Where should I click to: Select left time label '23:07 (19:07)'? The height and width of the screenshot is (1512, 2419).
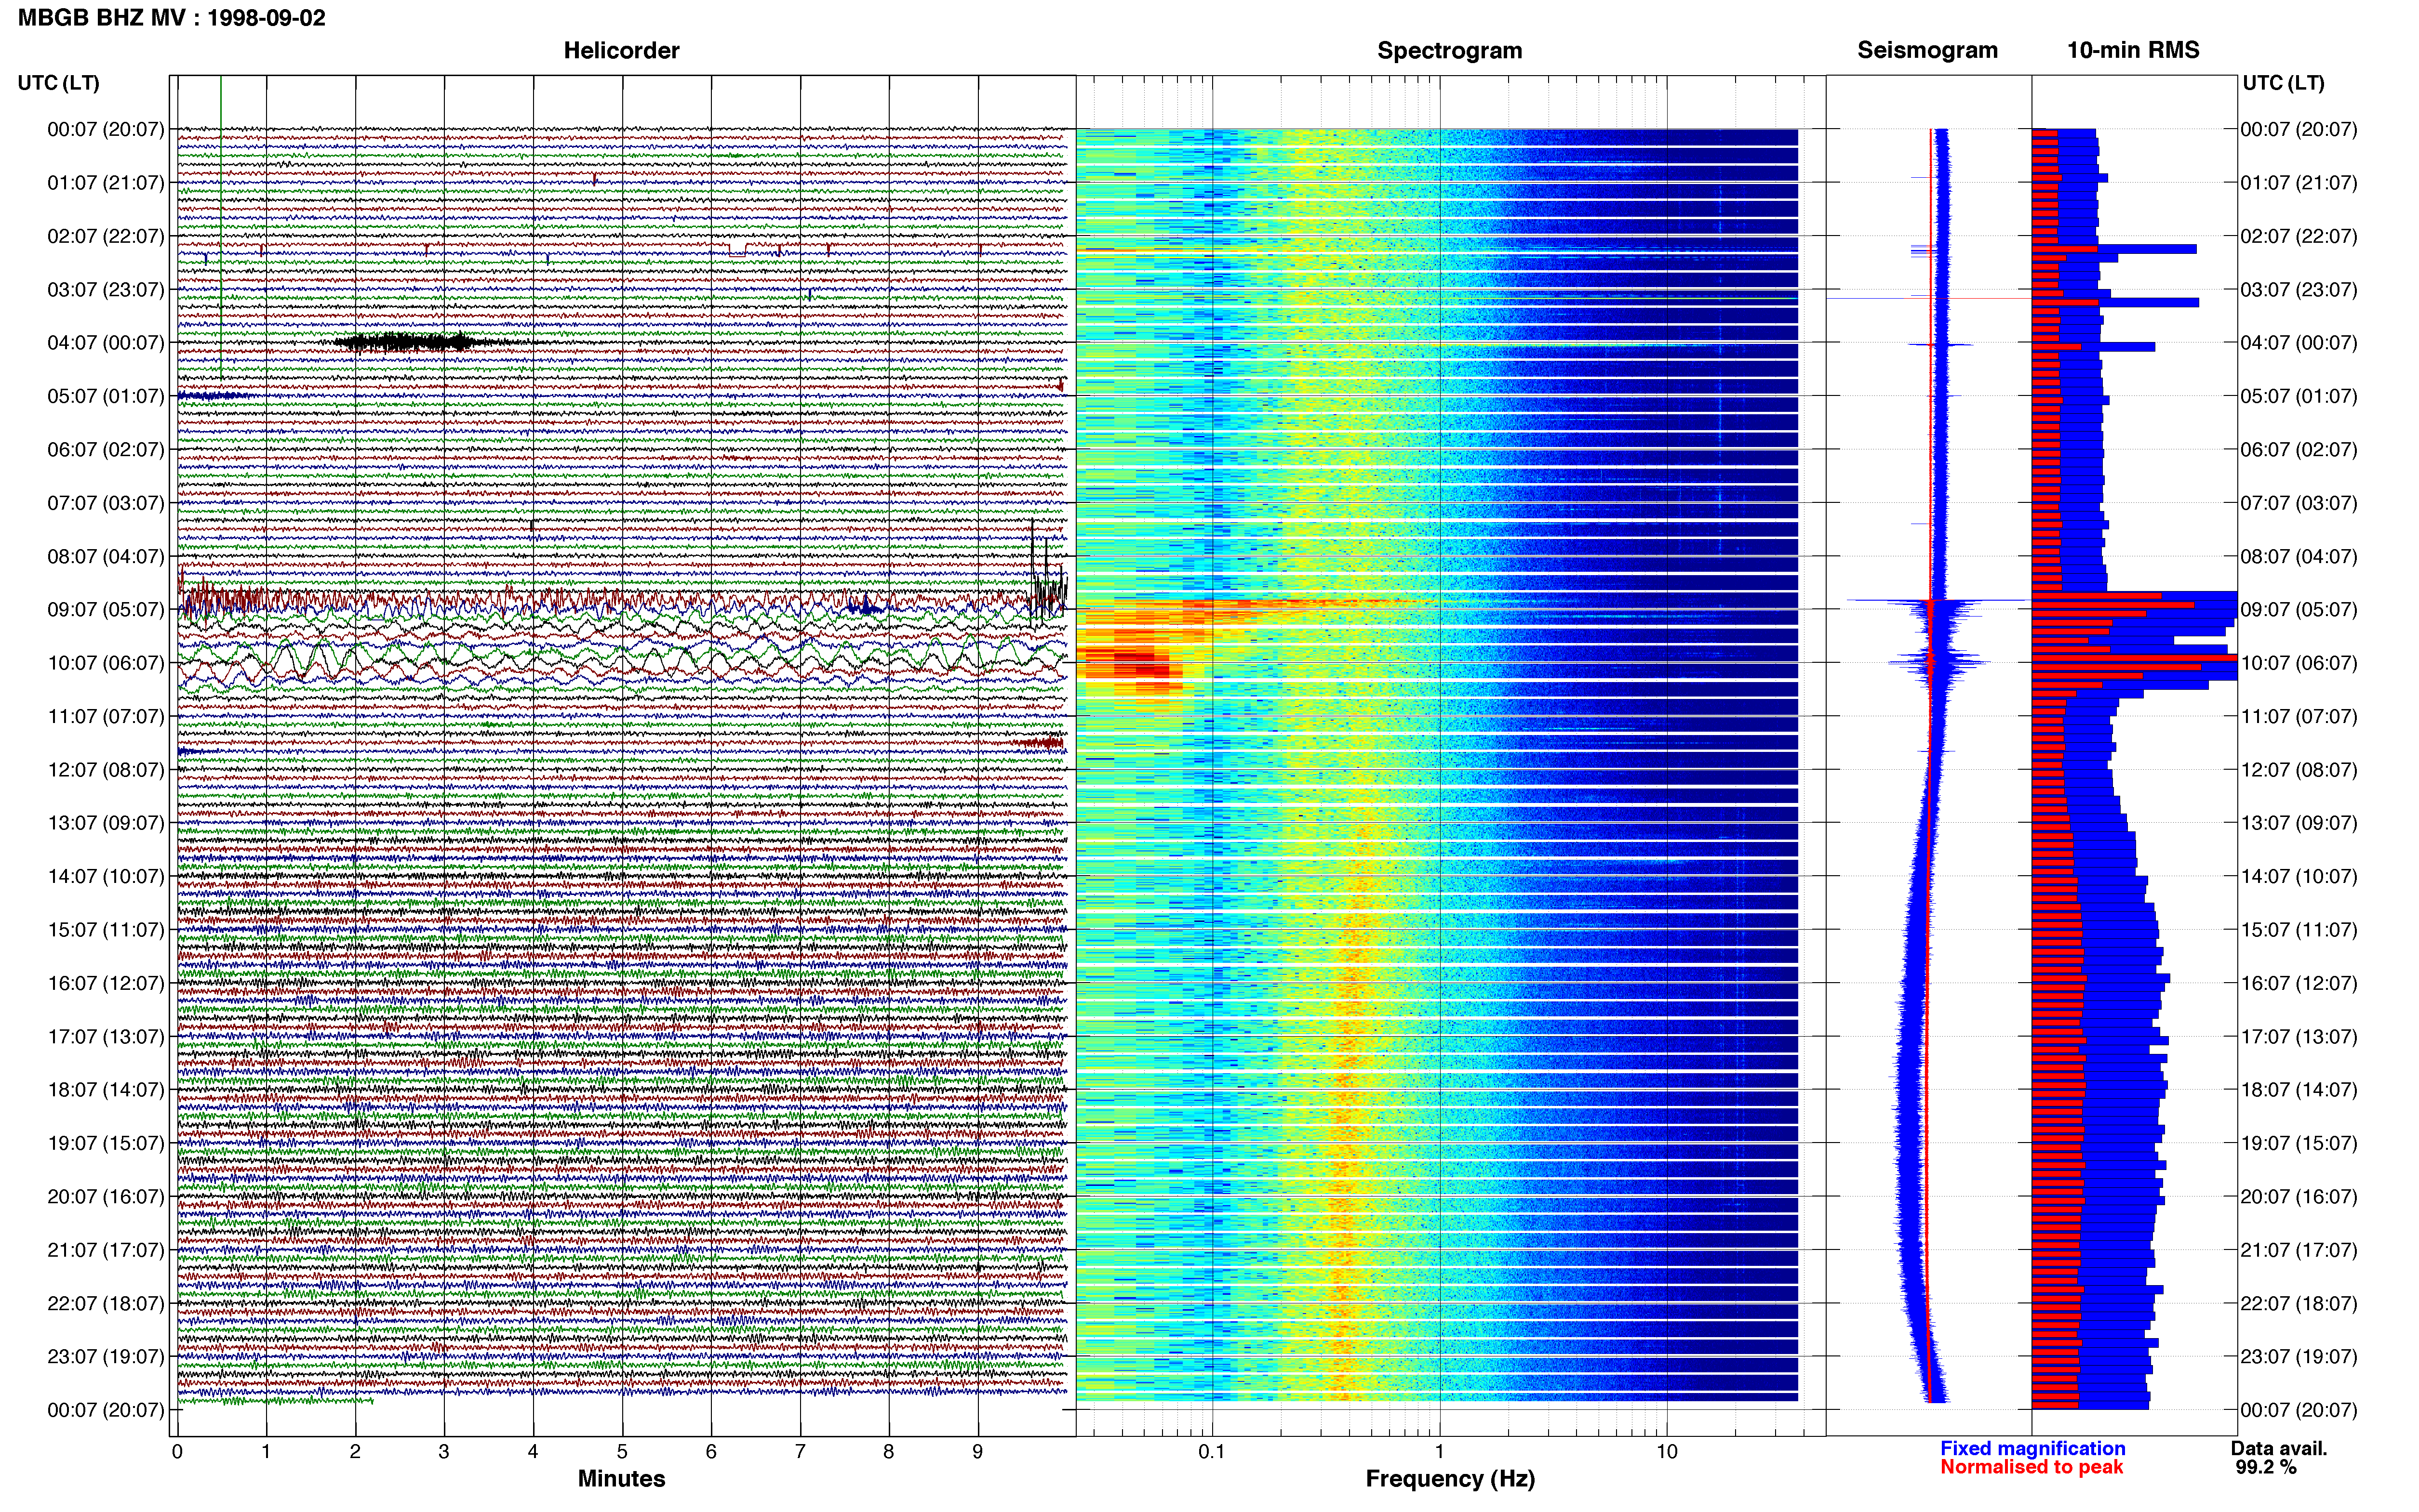coord(105,1357)
